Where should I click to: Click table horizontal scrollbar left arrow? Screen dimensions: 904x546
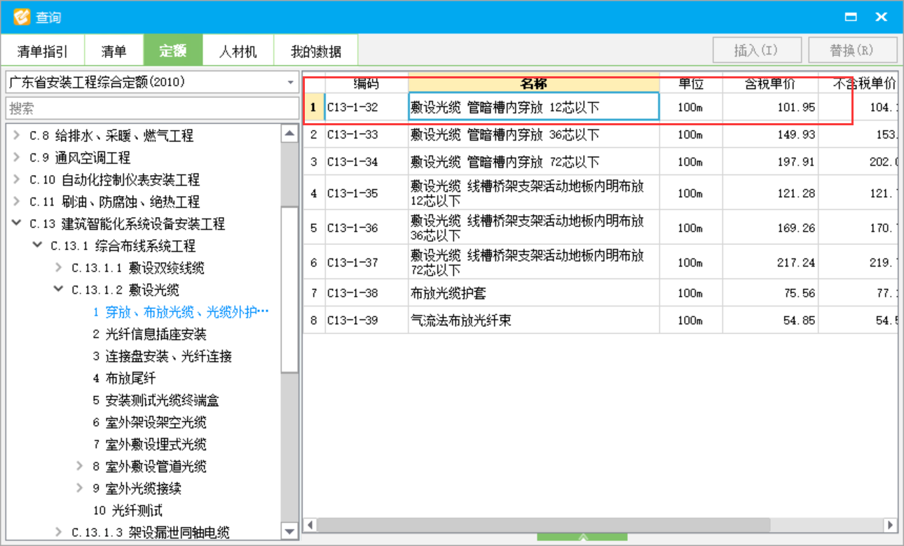(x=310, y=524)
